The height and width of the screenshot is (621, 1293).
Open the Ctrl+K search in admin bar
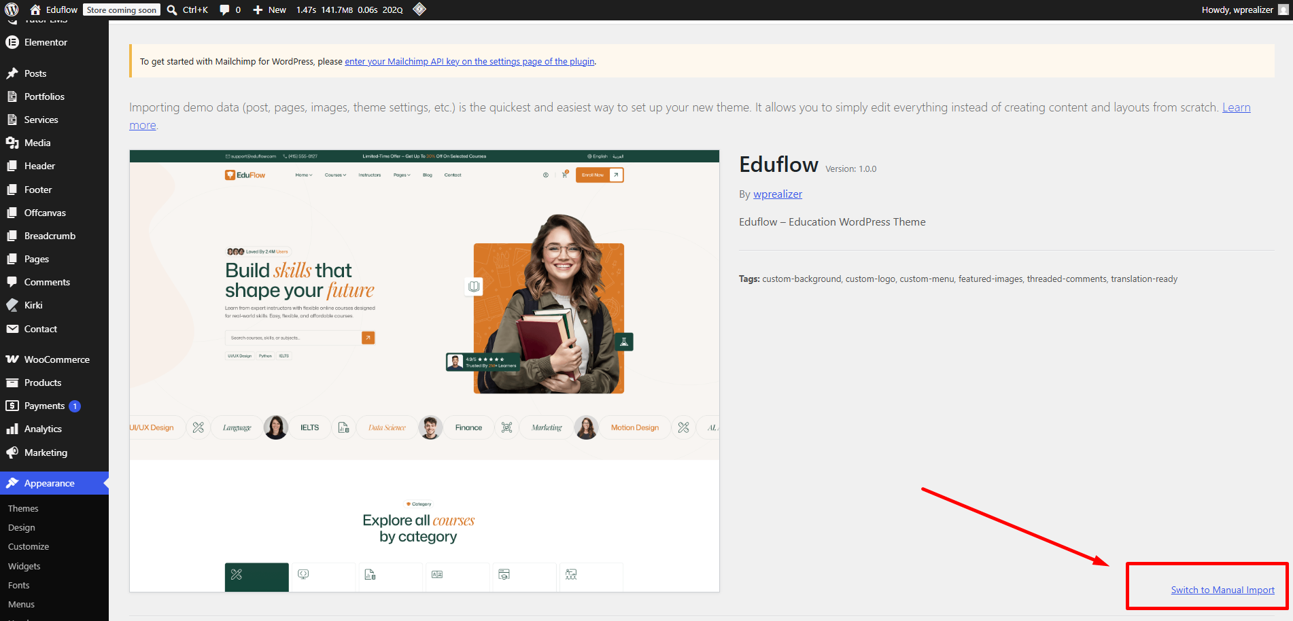(x=188, y=10)
